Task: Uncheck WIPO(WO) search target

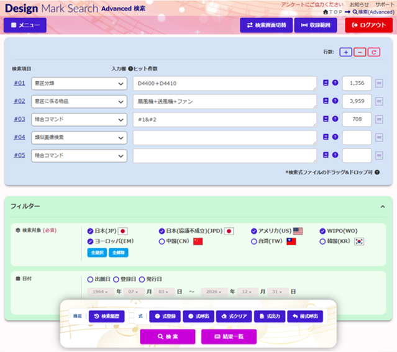Action: click(322, 231)
